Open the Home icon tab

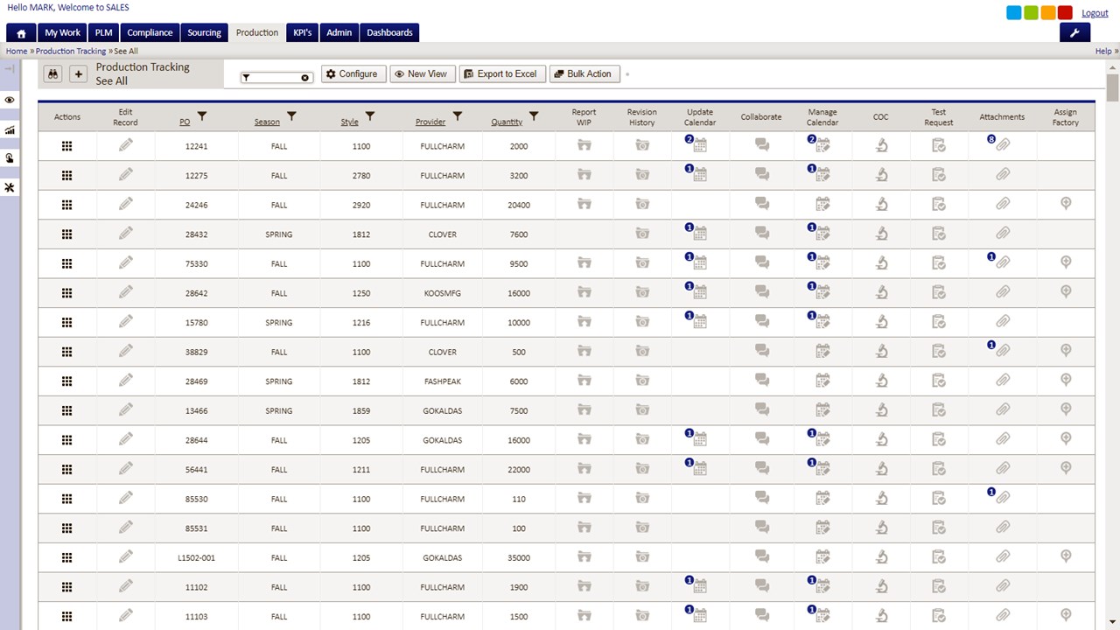click(21, 32)
